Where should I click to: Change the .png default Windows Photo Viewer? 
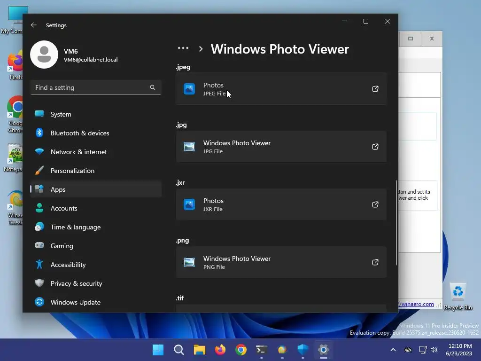(281, 262)
